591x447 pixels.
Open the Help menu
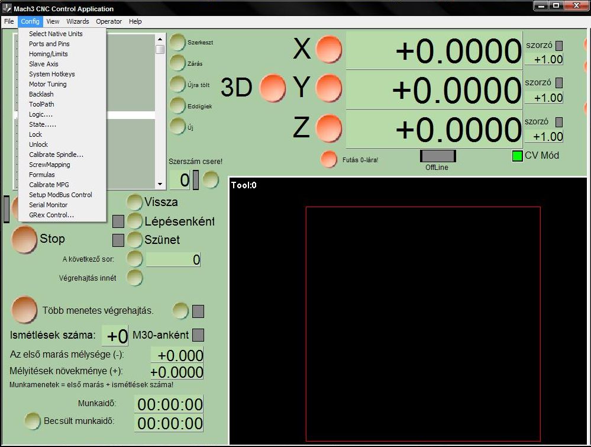coord(135,21)
